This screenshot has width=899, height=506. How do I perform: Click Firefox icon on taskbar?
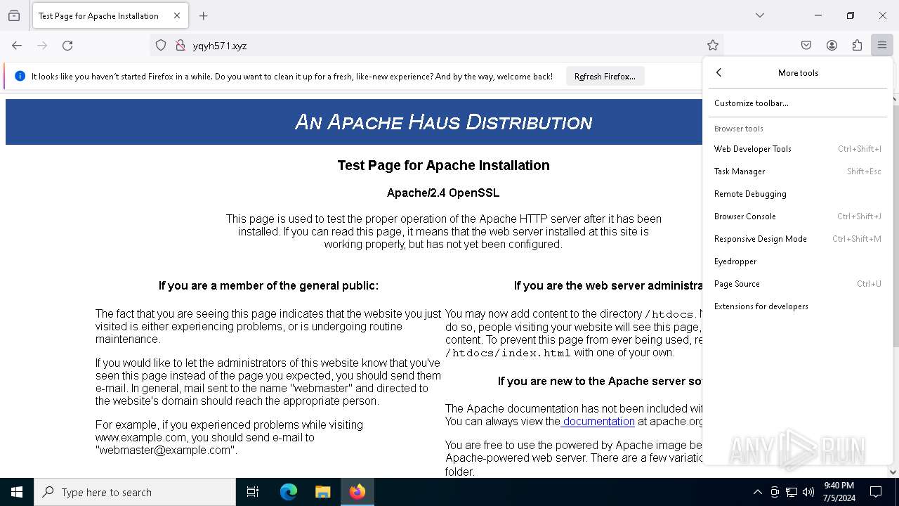[x=357, y=492]
